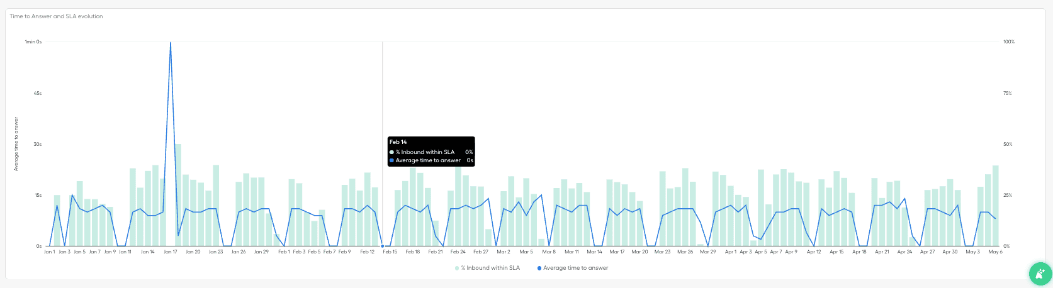Viewport: 1053px width, 288px height.
Task: Click the 'Apr 30' x-axis label
Action: 950,252
